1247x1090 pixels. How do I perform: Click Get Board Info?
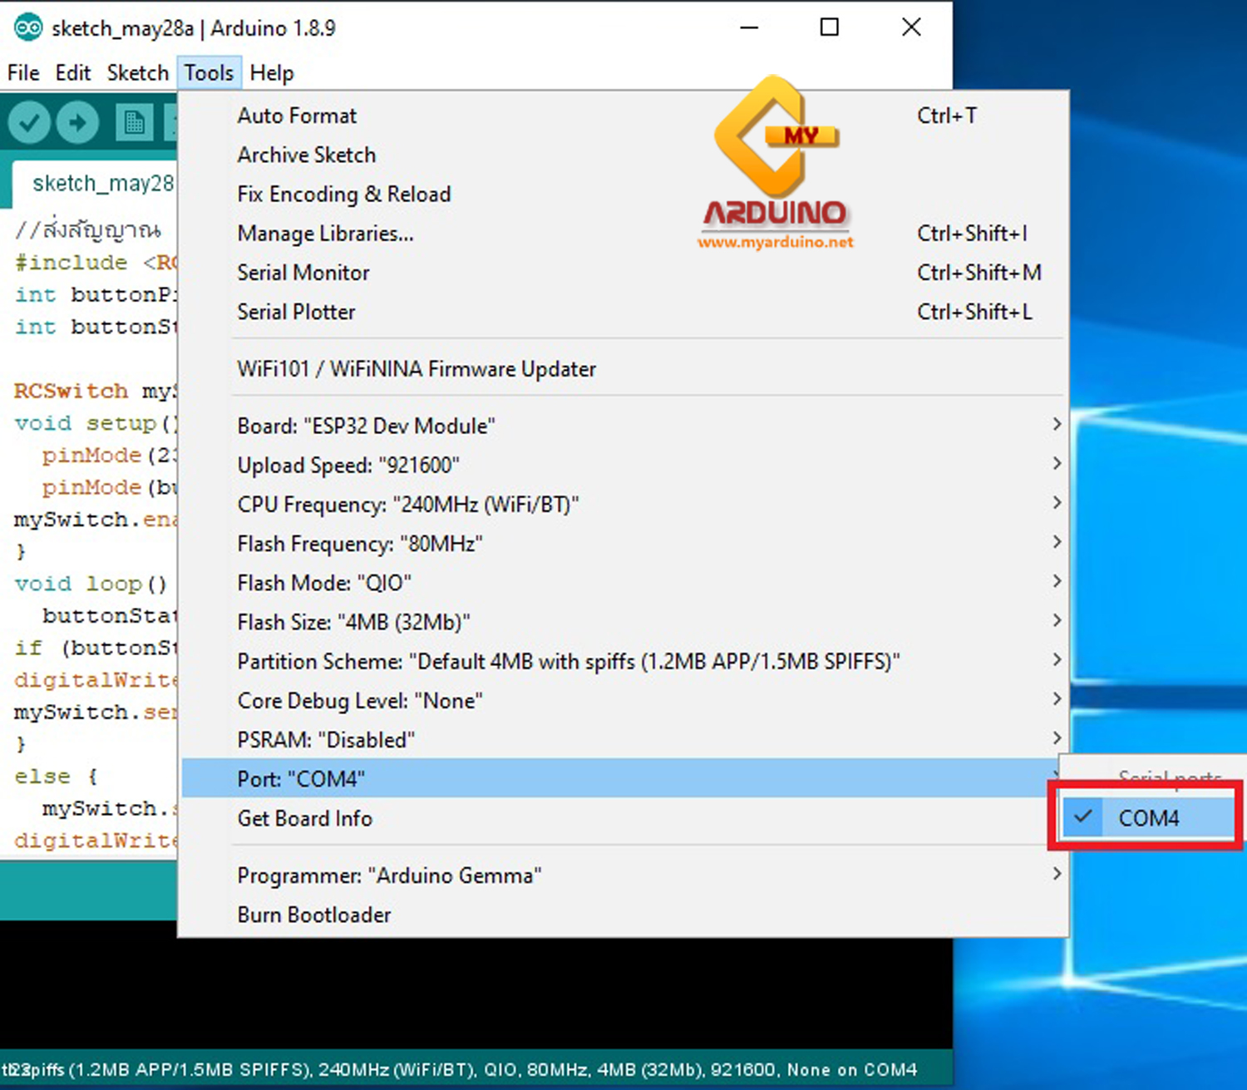tap(304, 818)
